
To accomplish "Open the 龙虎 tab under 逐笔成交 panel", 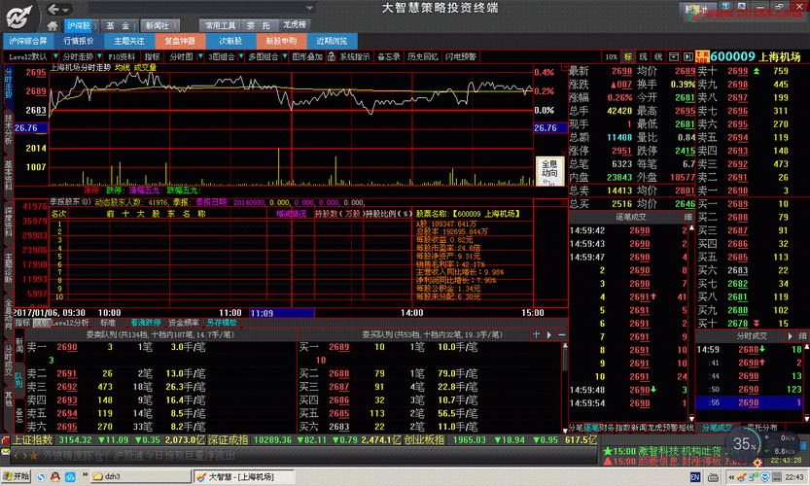I will (654, 428).
